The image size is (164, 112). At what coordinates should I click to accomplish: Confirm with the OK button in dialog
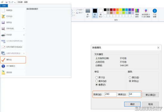click(x=132, y=104)
